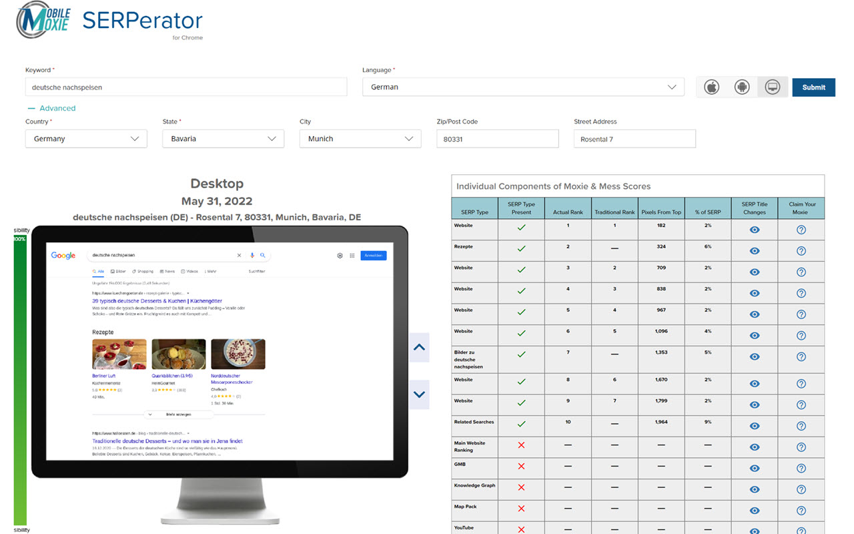Click Google logo in the SERP preview
The height and width of the screenshot is (534, 854).
click(63, 256)
